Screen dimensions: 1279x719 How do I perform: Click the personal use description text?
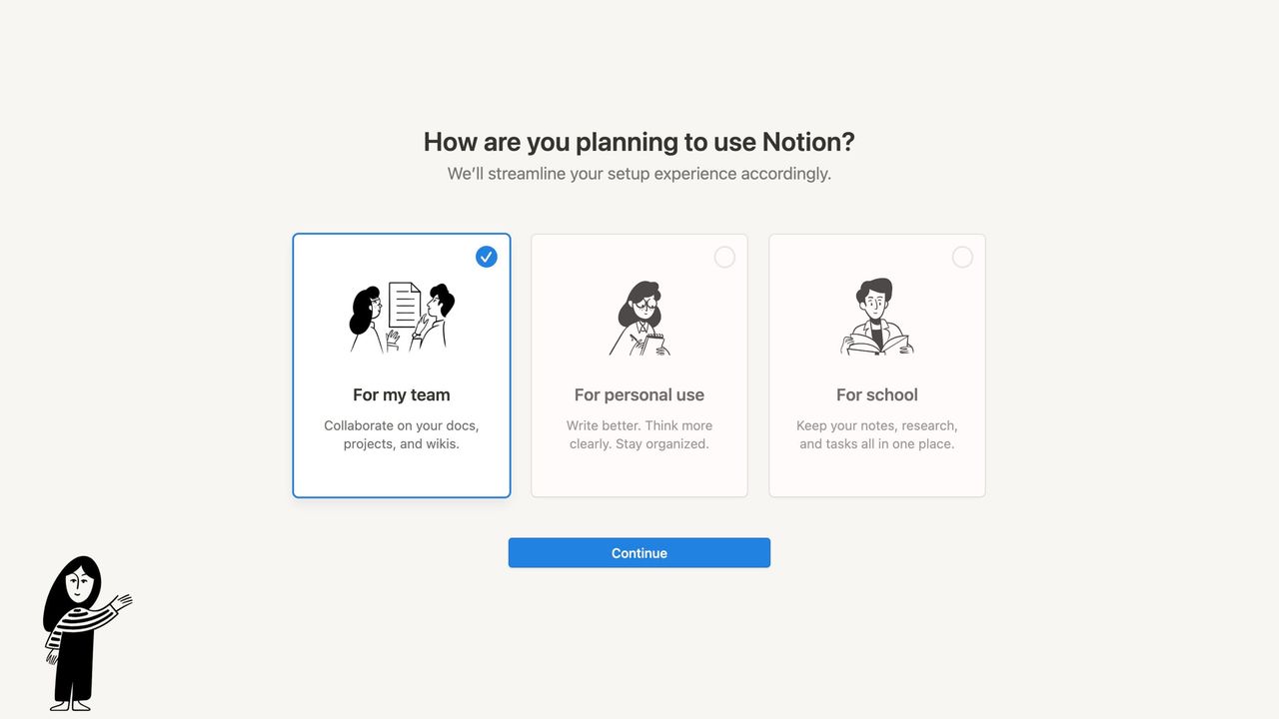coord(639,434)
